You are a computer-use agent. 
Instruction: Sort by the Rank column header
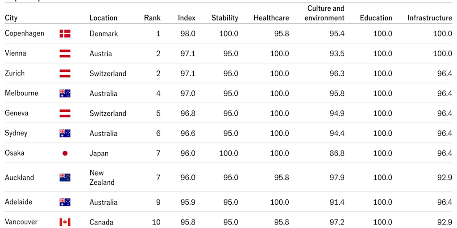(x=152, y=18)
